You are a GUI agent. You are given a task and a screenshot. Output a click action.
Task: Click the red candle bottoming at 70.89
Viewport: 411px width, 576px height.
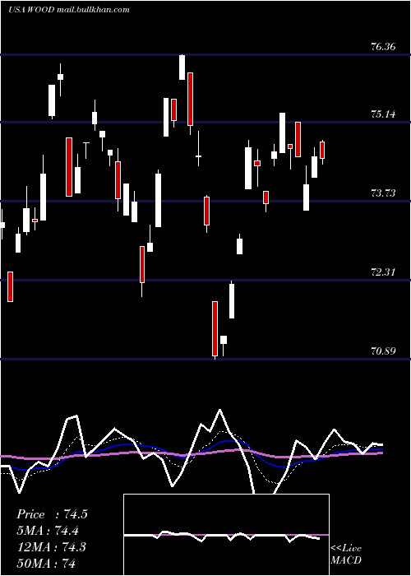pyautogui.click(x=215, y=329)
